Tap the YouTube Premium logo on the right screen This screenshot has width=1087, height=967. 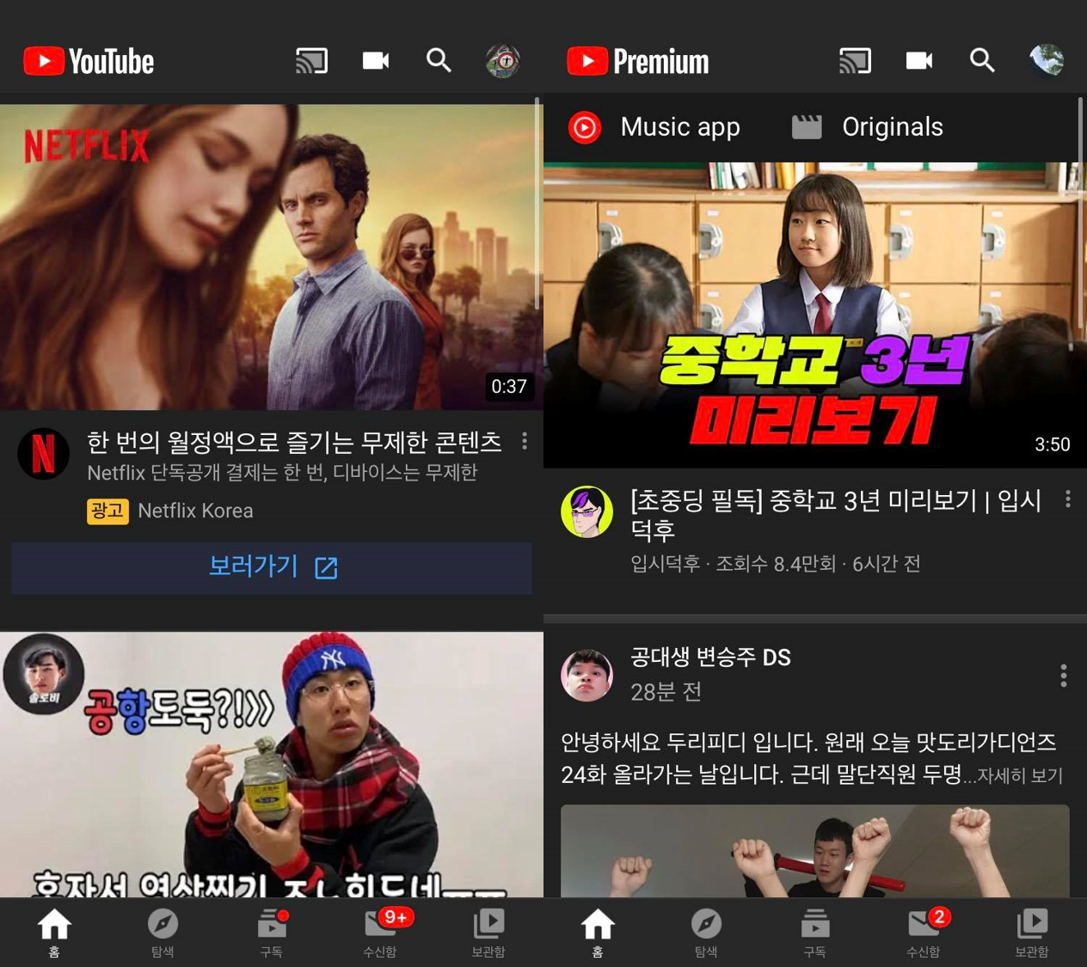(638, 61)
